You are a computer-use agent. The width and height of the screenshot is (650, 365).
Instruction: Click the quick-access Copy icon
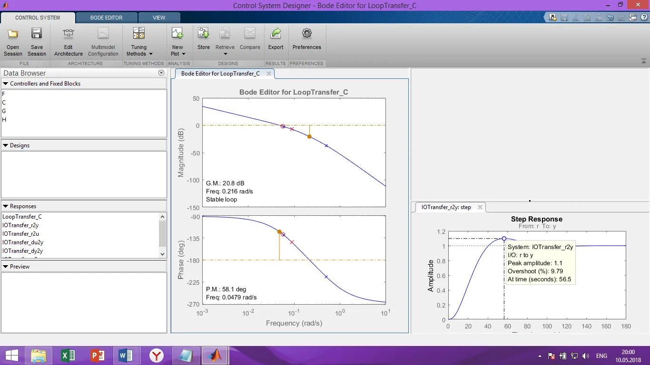(x=587, y=18)
